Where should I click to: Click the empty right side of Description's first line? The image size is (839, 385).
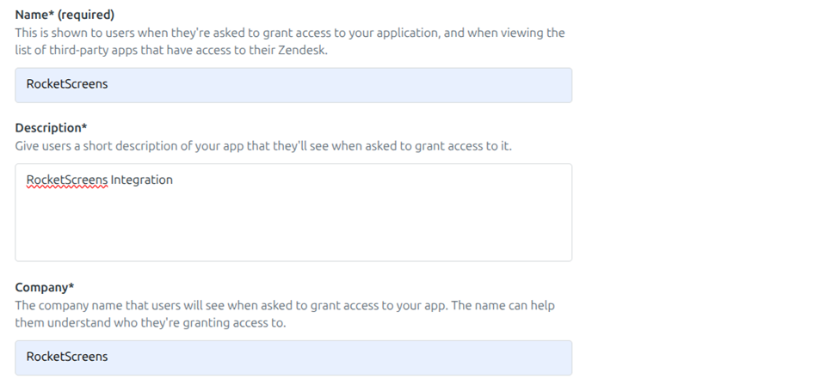pyautogui.click(x=430, y=180)
